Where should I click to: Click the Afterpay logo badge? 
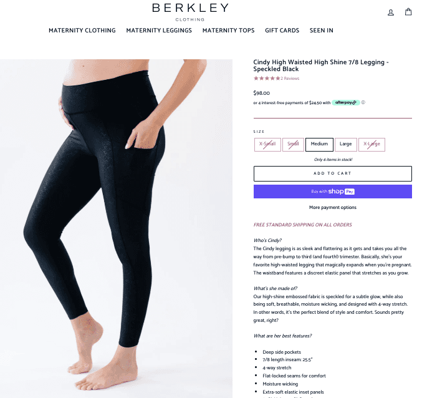pos(345,102)
